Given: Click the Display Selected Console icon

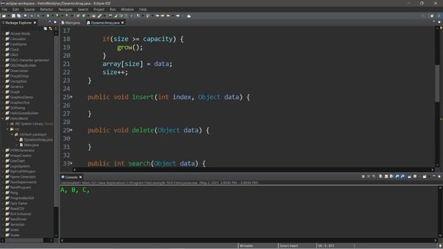Looking at the screenshot, I should click(x=415, y=176).
